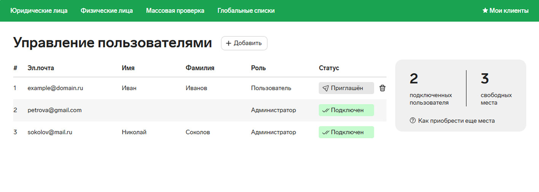The image size is (539, 192).
Task: Click the plus icon in the Добавить button
Action: 228,43
